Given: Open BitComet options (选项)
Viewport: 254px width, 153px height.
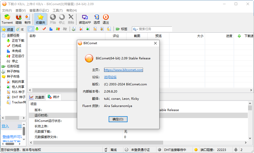Looking at the screenshot, I should point(97,19).
